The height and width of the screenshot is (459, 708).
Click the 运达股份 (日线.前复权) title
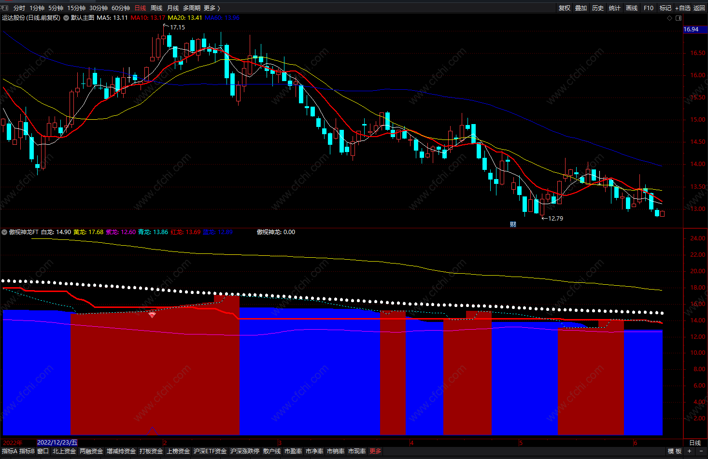(31, 18)
